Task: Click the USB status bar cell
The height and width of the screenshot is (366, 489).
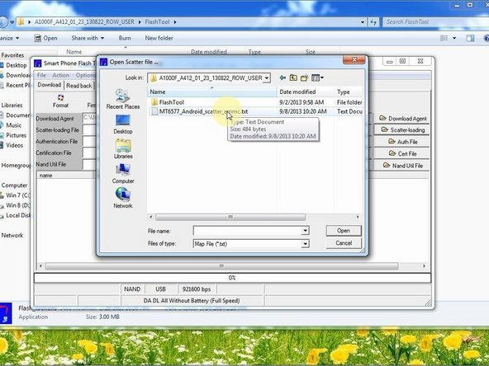Action: coord(160,289)
